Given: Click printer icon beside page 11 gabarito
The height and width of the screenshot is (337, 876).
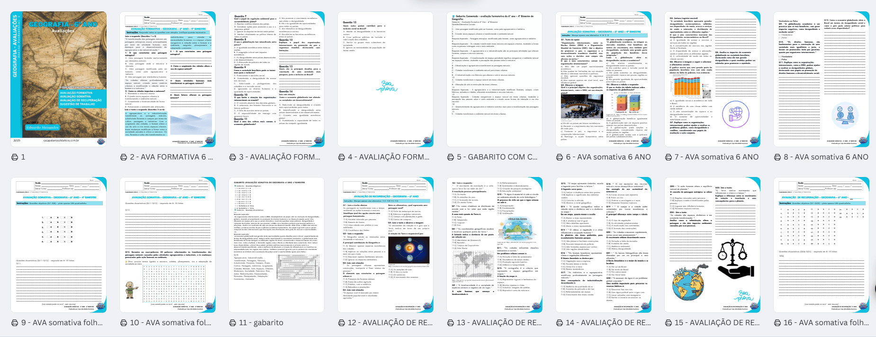Looking at the screenshot, I should coord(233,323).
